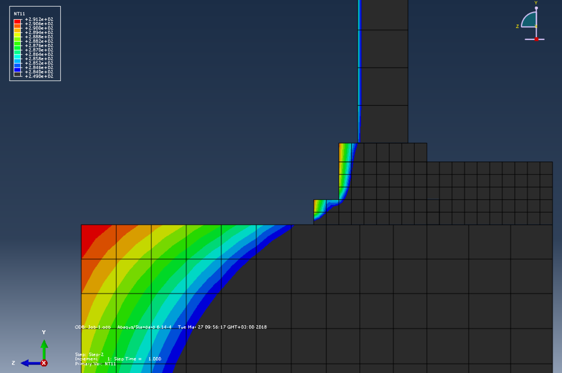
Task: Click the circled X origin marker of the bottom-left triad
Action: tap(44, 363)
